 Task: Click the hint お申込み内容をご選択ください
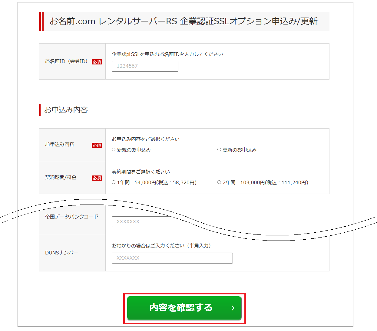tap(146, 139)
